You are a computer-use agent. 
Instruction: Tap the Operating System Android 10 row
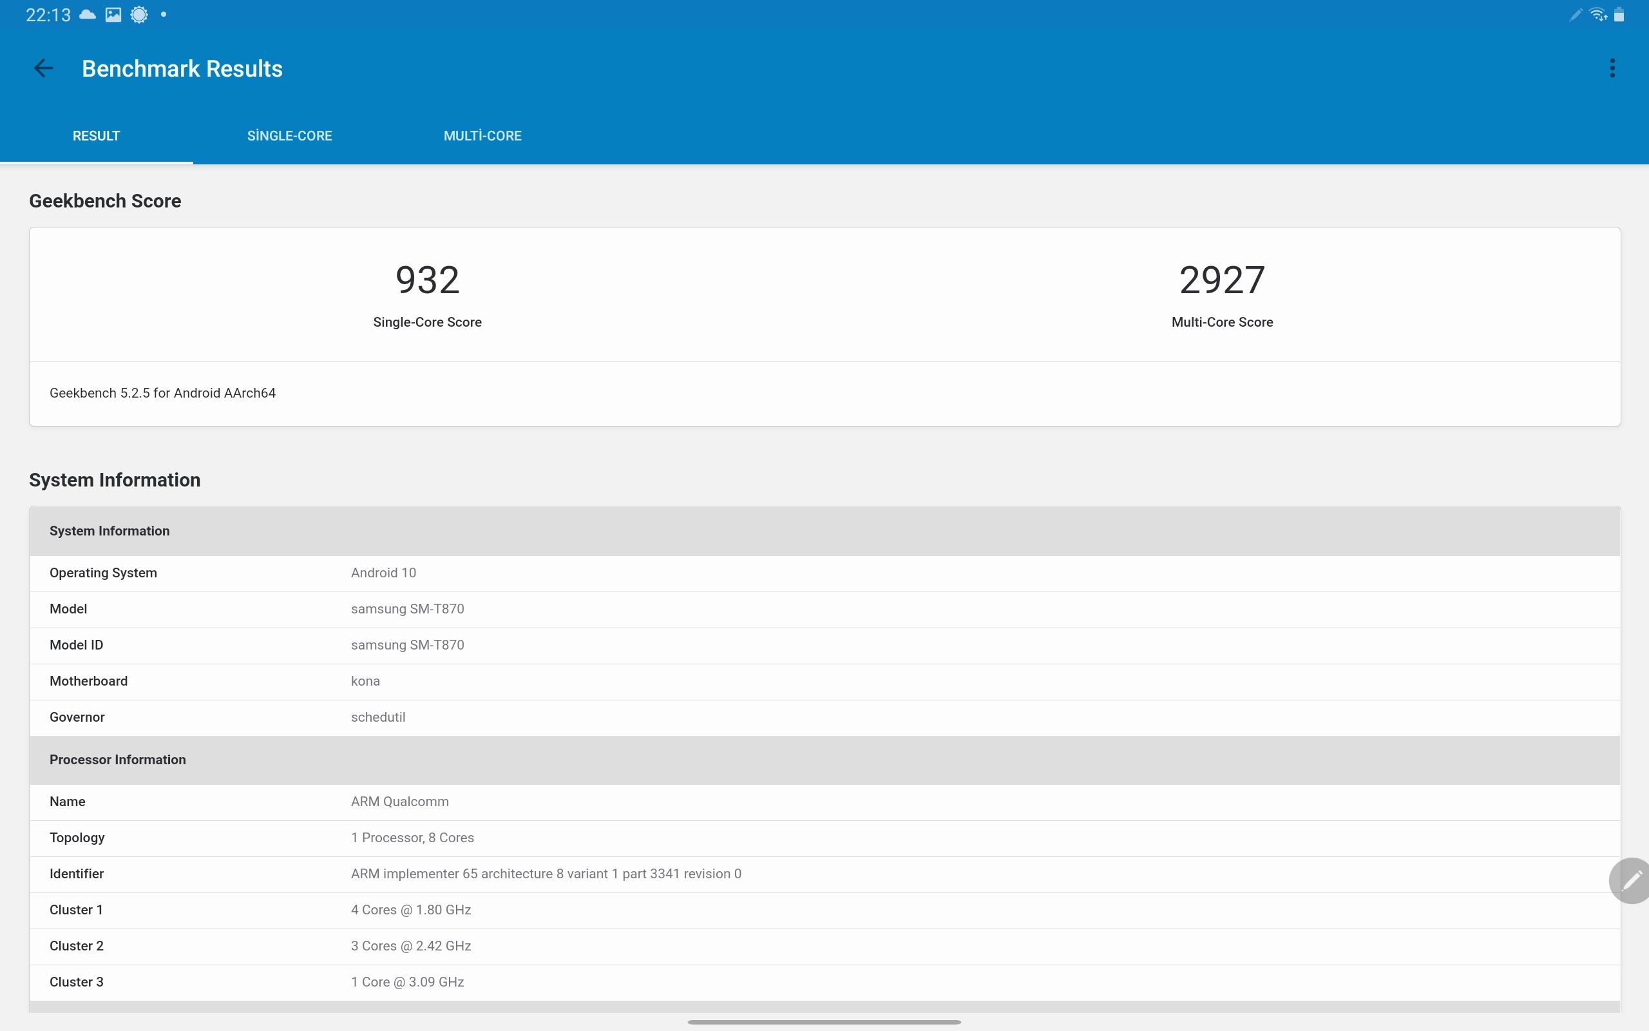tap(824, 573)
